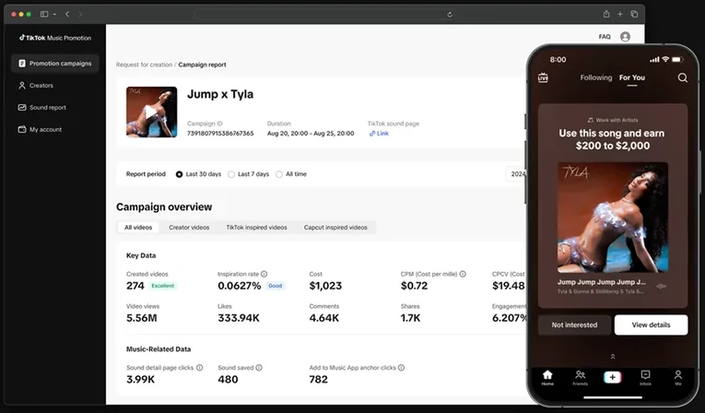Select Last 30 days report period
The width and height of the screenshot is (705, 413).
[198, 174]
